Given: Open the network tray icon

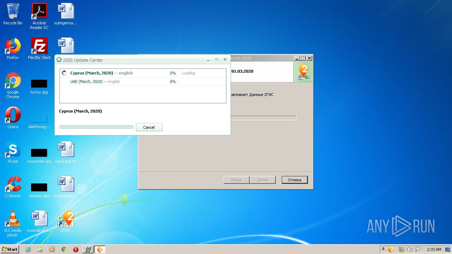Looking at the screenshot, I should pos(401,249).
